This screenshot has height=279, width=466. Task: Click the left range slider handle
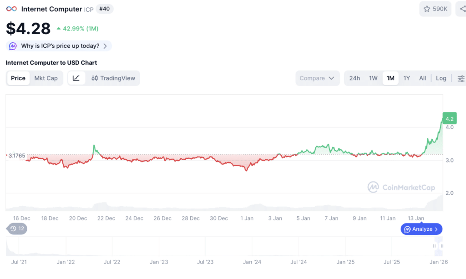point(434,246)
